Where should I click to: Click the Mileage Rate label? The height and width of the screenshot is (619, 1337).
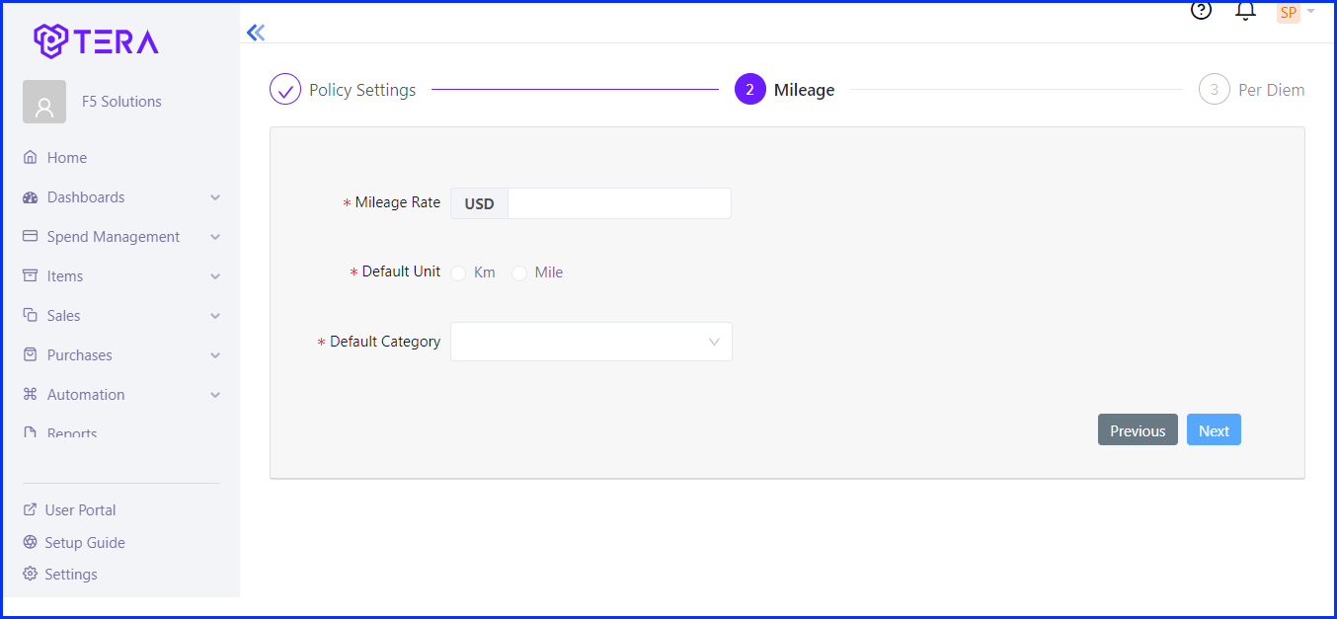click(398, 202)
